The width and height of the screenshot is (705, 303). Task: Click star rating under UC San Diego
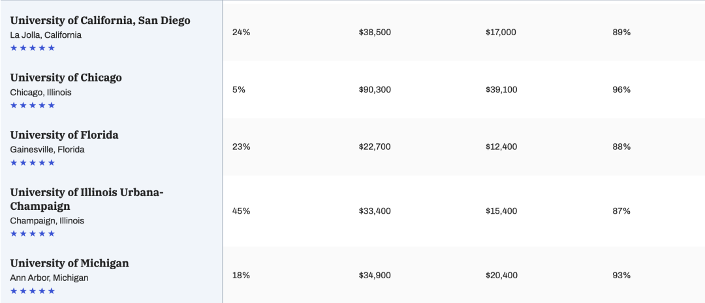33,48
